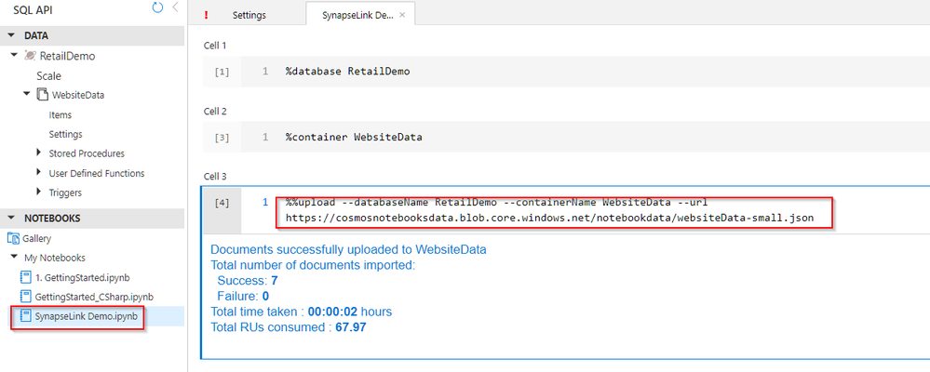Click the Cell 3 label

215,176
